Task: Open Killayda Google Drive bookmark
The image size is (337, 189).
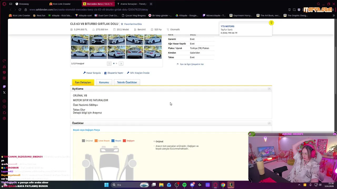Action: point(187,15)
